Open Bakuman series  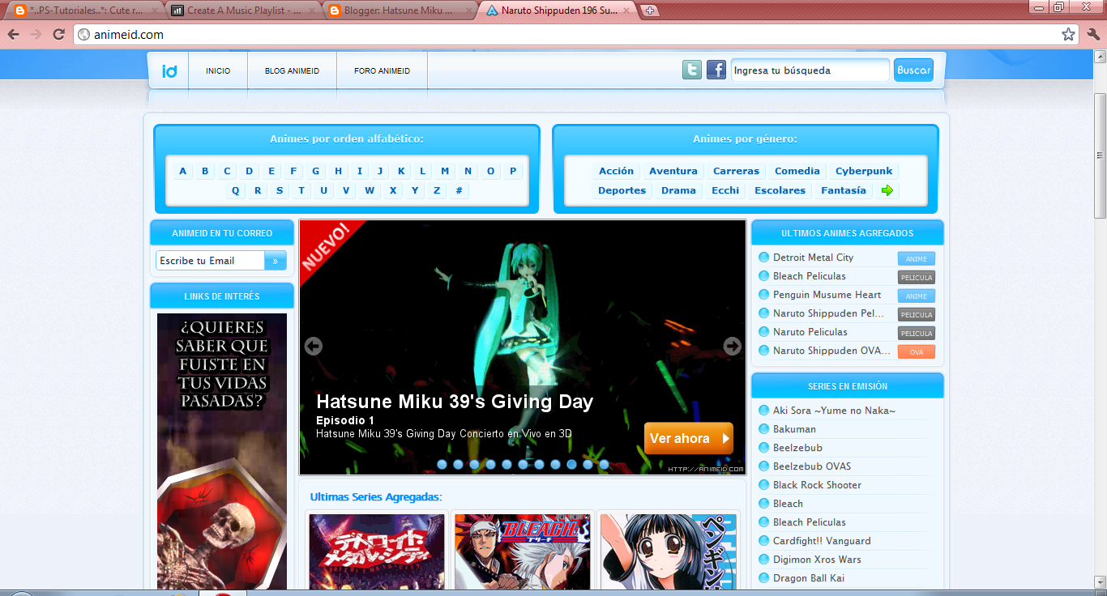[x=794, y=429]
